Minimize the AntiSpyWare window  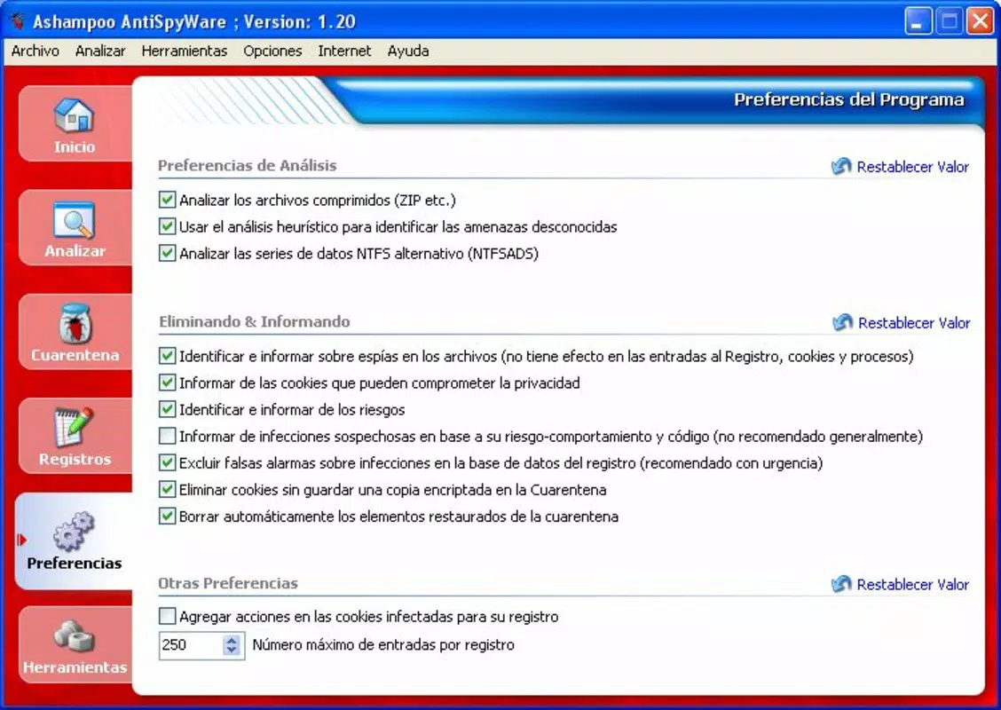tap(918, 21)
